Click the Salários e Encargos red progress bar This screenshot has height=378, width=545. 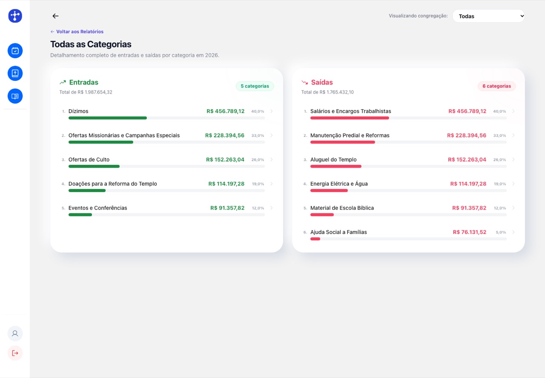coord(350,118)
